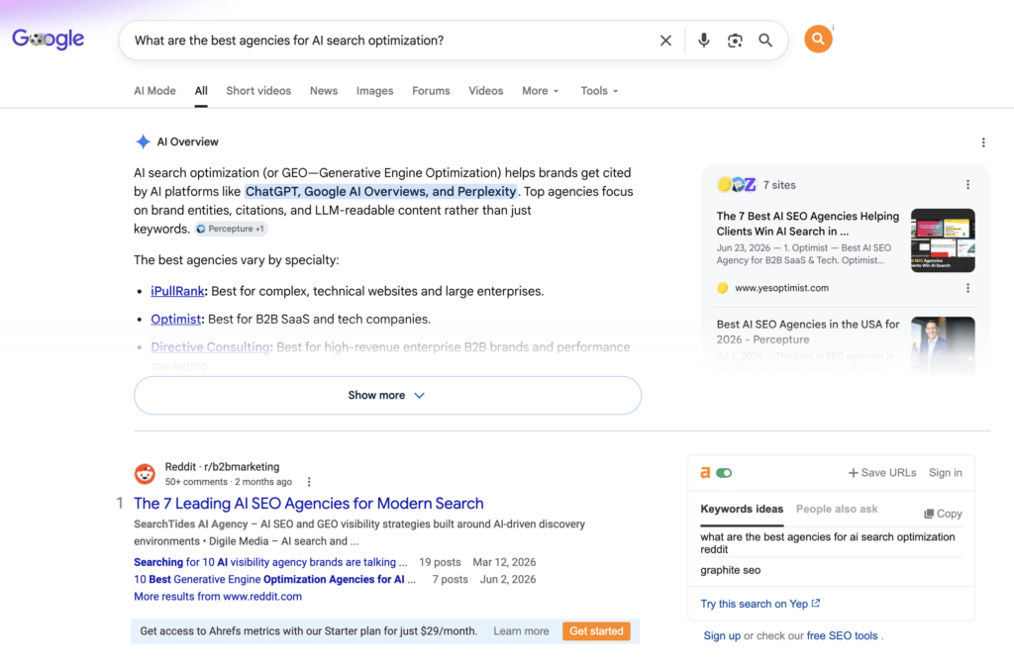Open the More search filters dropdown

(x=541, y=91)
